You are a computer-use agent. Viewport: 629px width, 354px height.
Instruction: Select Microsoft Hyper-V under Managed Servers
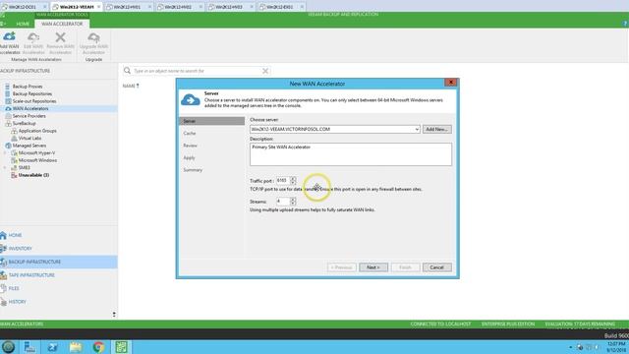(x=36, y=153)
